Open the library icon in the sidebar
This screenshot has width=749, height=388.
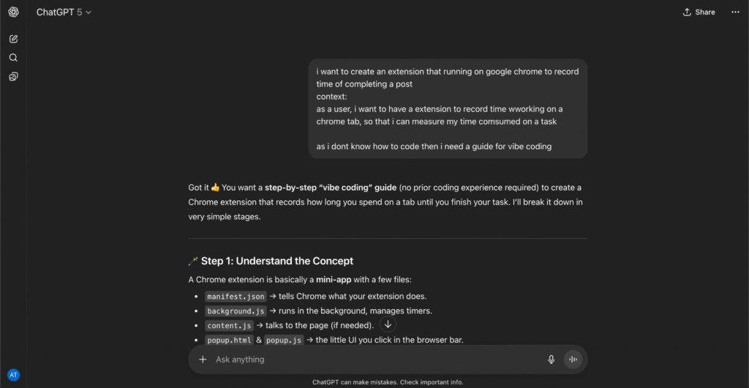(x=13, y=77)
